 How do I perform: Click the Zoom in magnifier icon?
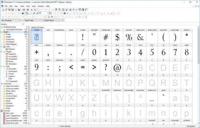click(34, 13)
